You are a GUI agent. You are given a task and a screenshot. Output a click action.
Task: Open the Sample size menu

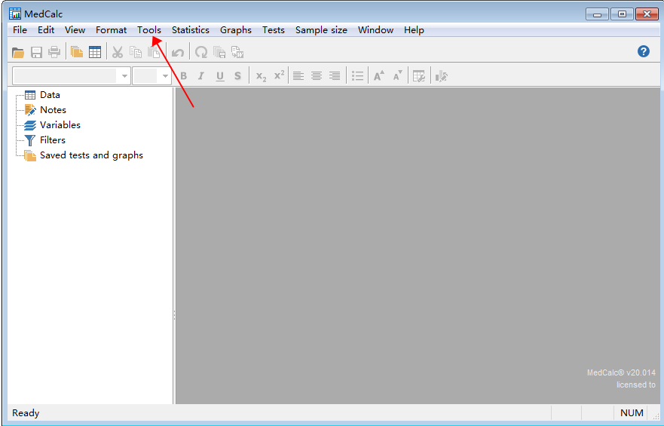[321, 30]
